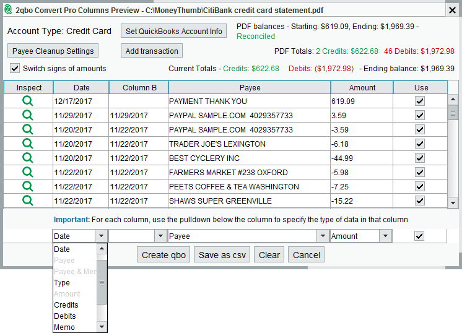Click Create qbo button
462x333 pixels.
tap(163, 254)
